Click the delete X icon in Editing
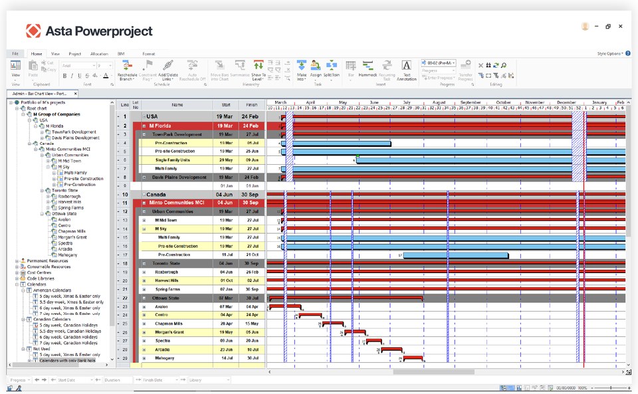Image resolution: width=638 pixels, height=394 pixels. tap(480, 65)
